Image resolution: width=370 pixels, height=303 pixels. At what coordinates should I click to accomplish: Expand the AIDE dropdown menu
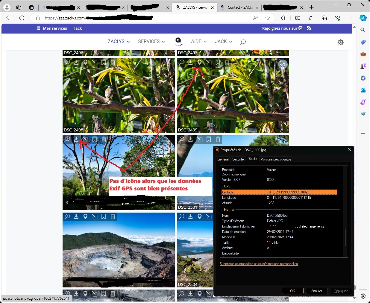coord(199,42)
